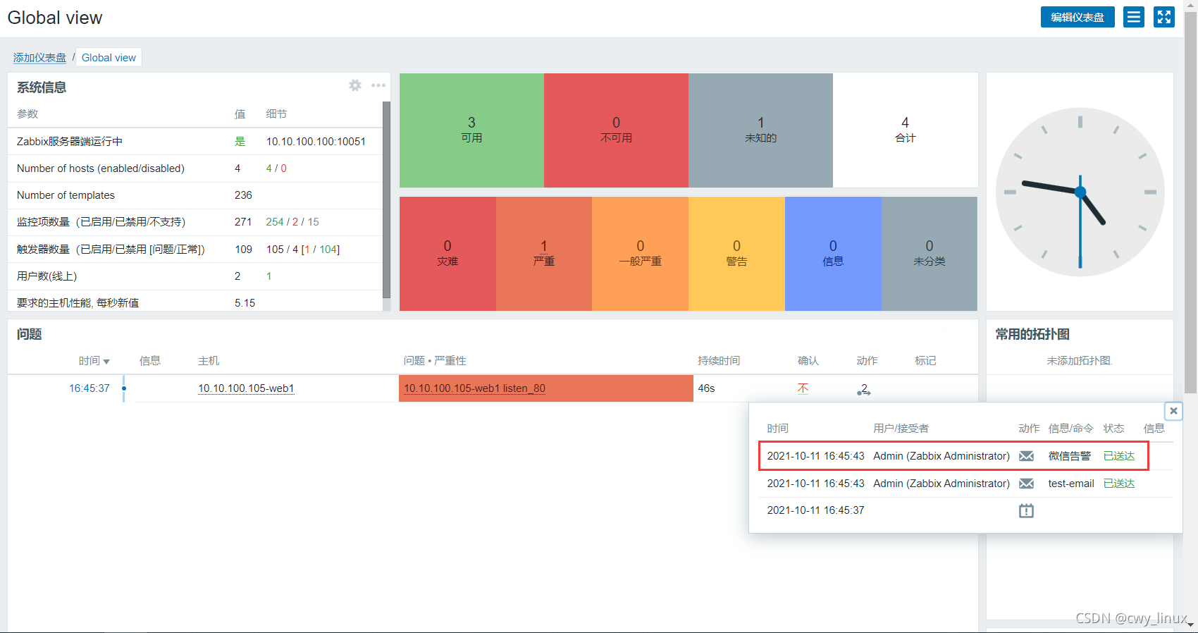Click the 问题 • 严重性 column header
The image size is (1198, 633).
(x=435, y=361)
